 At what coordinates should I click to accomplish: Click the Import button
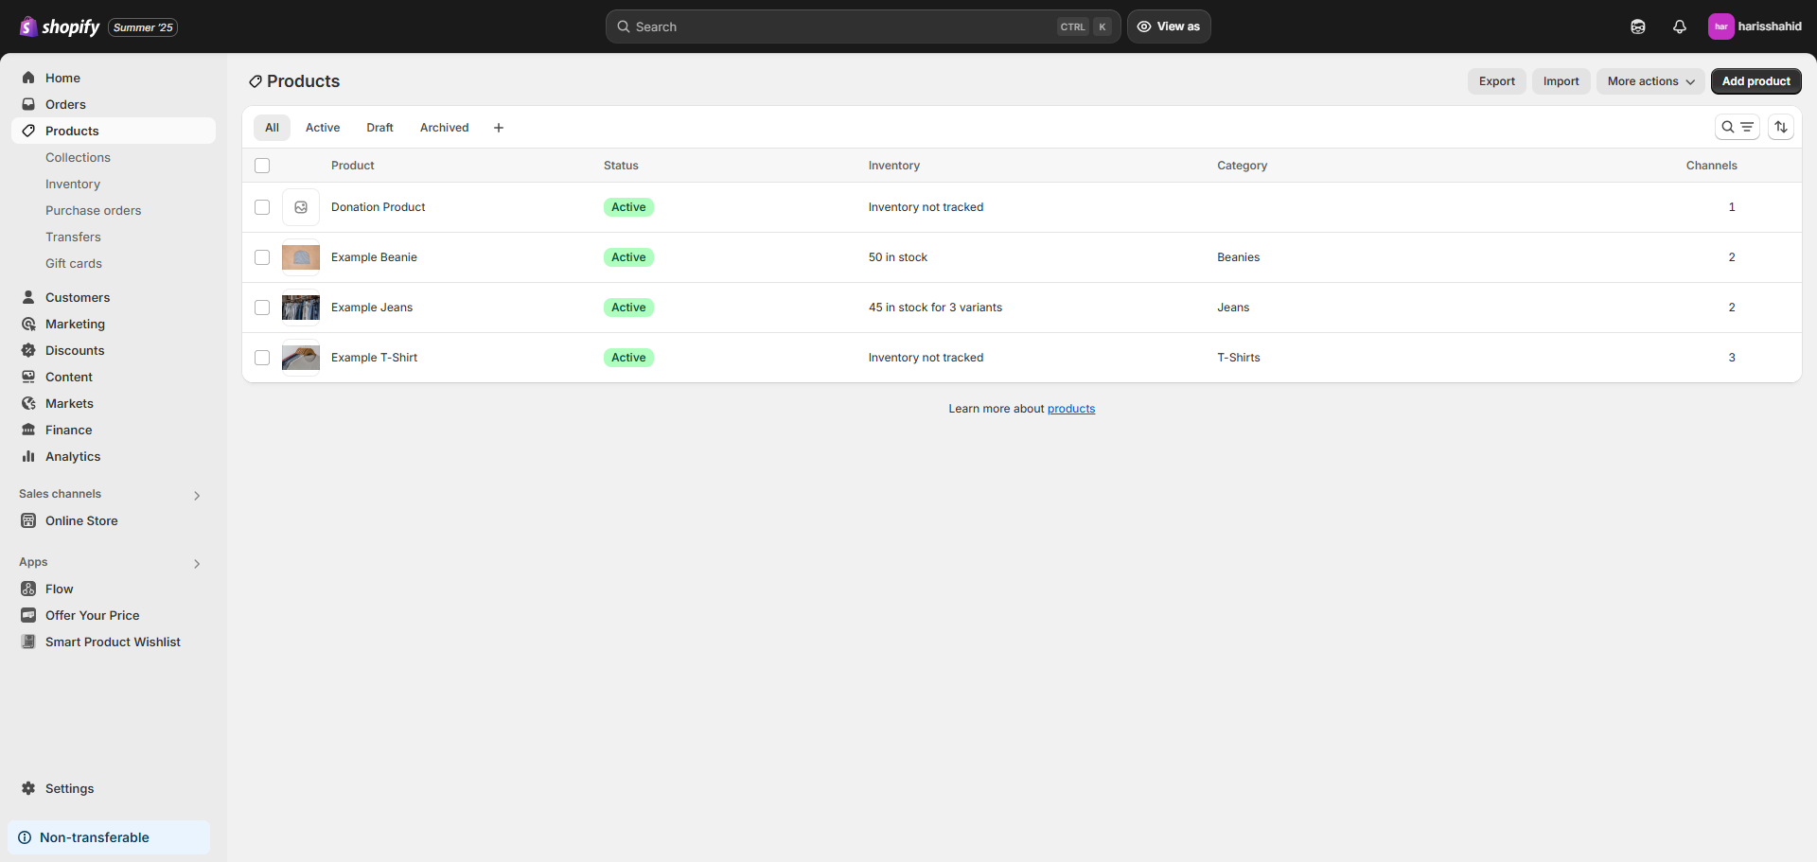click(x=1561, y=81)
